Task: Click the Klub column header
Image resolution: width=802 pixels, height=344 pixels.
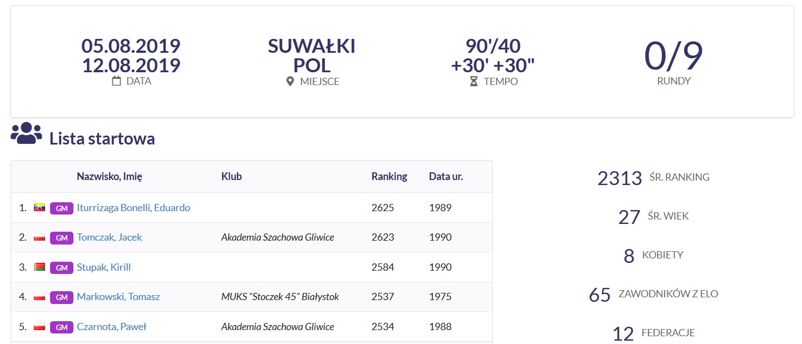Action: tap(231, 177)
